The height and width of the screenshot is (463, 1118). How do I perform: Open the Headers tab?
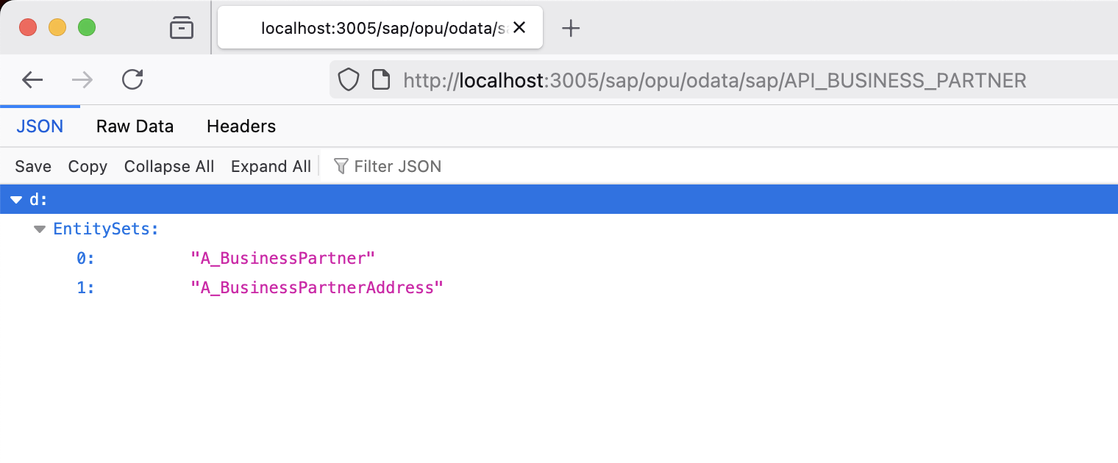click(x=241, y=126)
